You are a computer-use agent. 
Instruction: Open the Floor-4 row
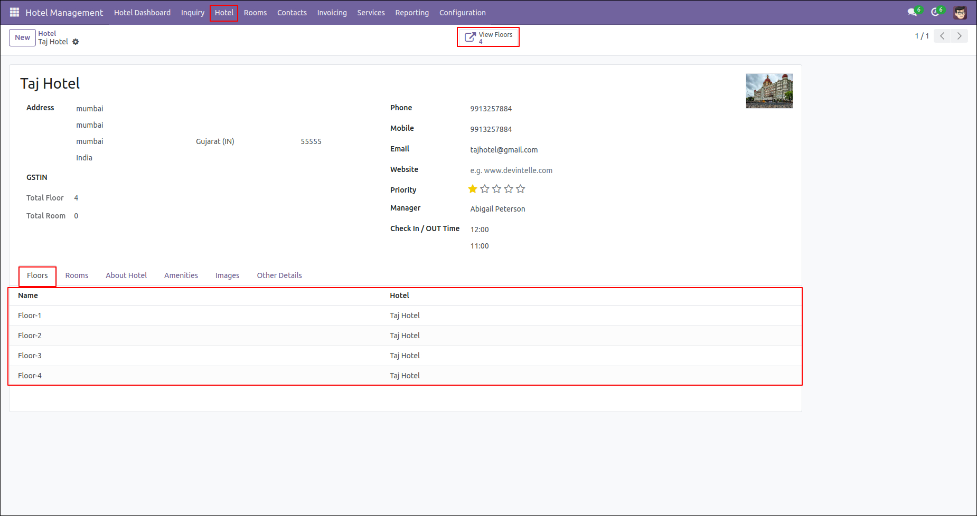405,376
